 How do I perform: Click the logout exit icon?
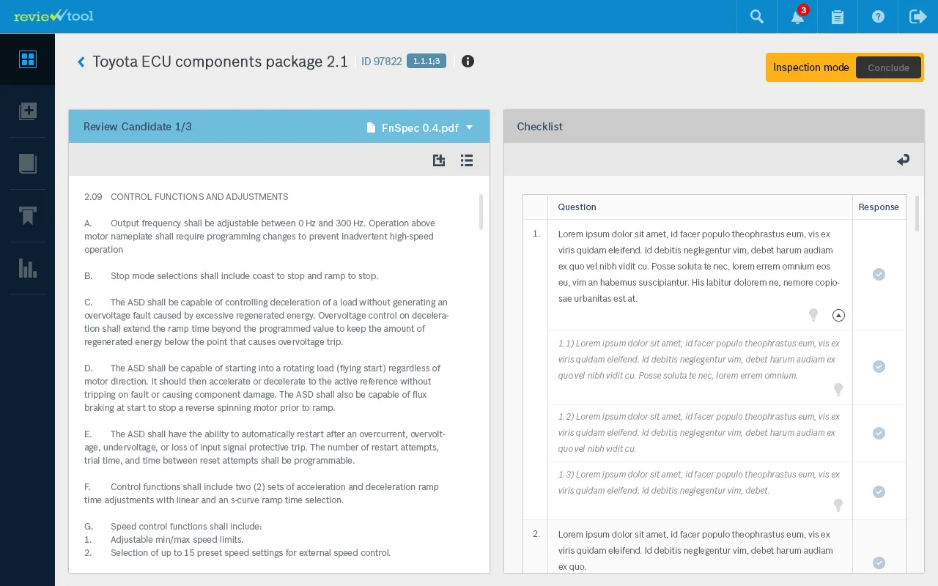[x=918, y=17]
